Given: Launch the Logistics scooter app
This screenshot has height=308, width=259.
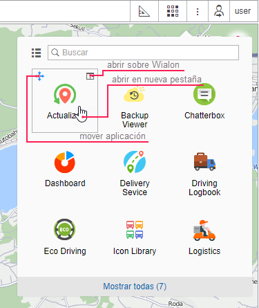Looking at the screenshot, I should [204, 230].
